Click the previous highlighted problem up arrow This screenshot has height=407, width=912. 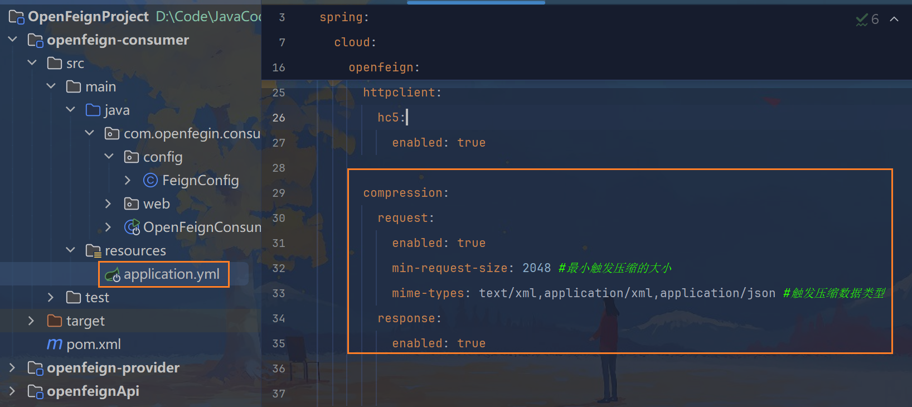pos(894,19)
